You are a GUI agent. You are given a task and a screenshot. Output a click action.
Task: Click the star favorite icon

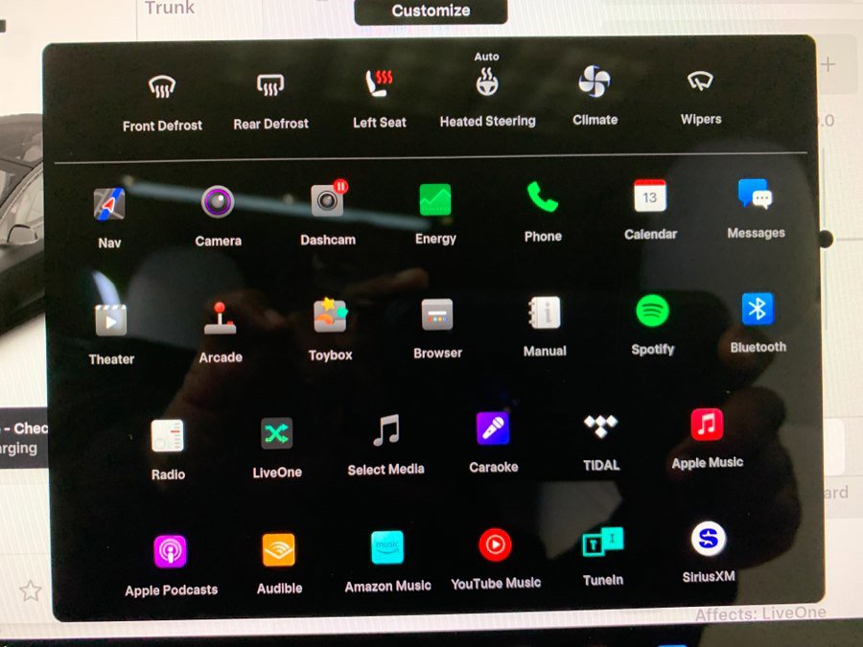click(31, 590)
